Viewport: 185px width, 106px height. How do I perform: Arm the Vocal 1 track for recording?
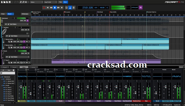point(27,63)
